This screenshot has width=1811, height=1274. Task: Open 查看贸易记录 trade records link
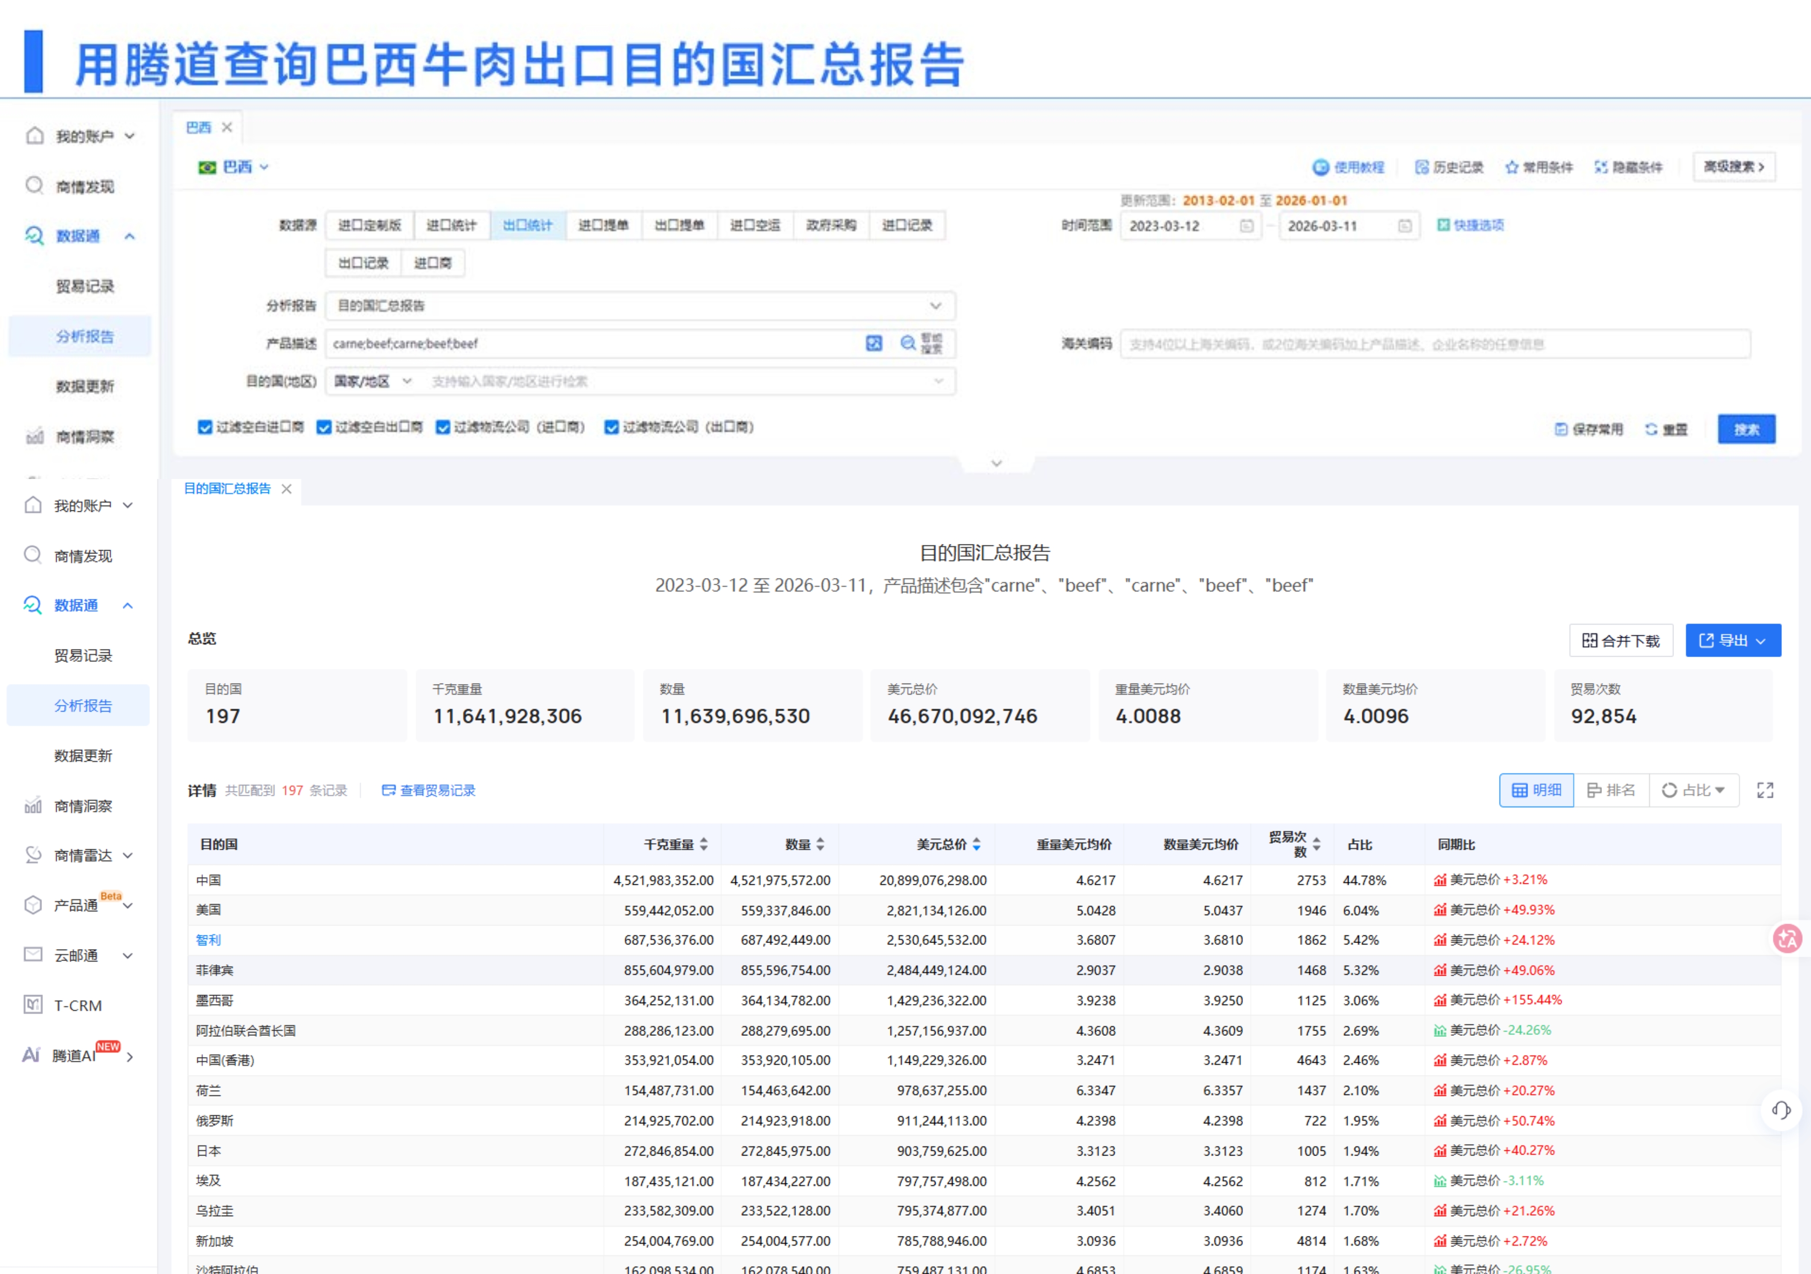437,790
